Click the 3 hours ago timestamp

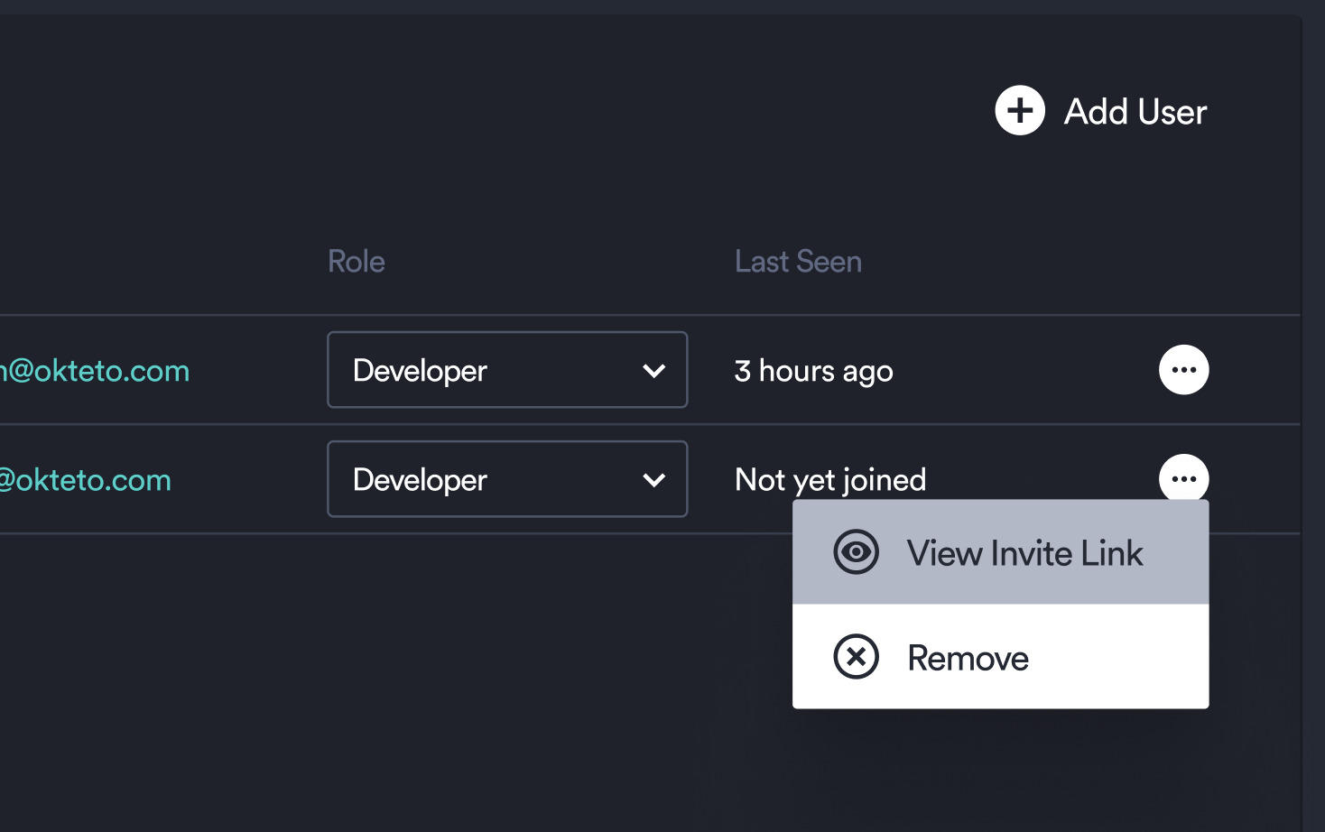click(813, 370)
